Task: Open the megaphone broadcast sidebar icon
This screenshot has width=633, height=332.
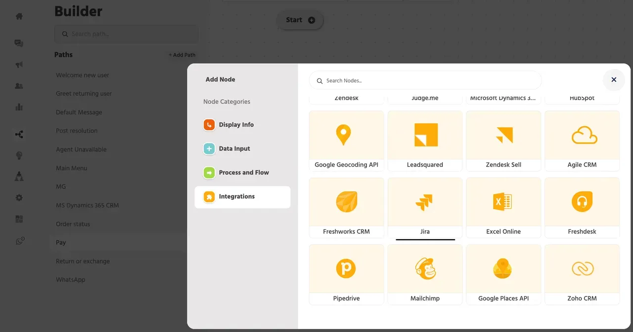Action: point(19,65)
